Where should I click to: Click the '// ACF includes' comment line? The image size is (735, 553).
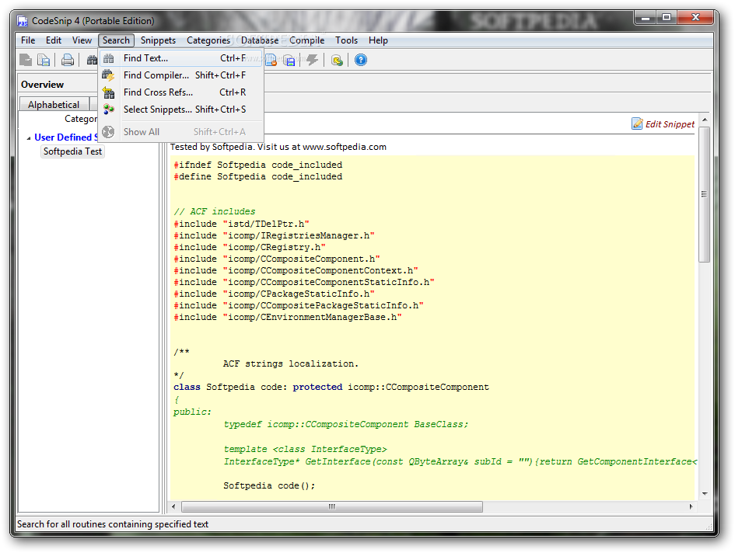(214, 212)
